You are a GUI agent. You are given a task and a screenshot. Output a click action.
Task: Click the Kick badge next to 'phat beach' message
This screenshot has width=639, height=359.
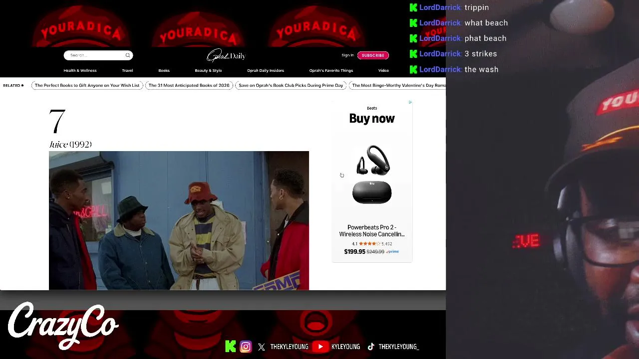click(413, 38)
